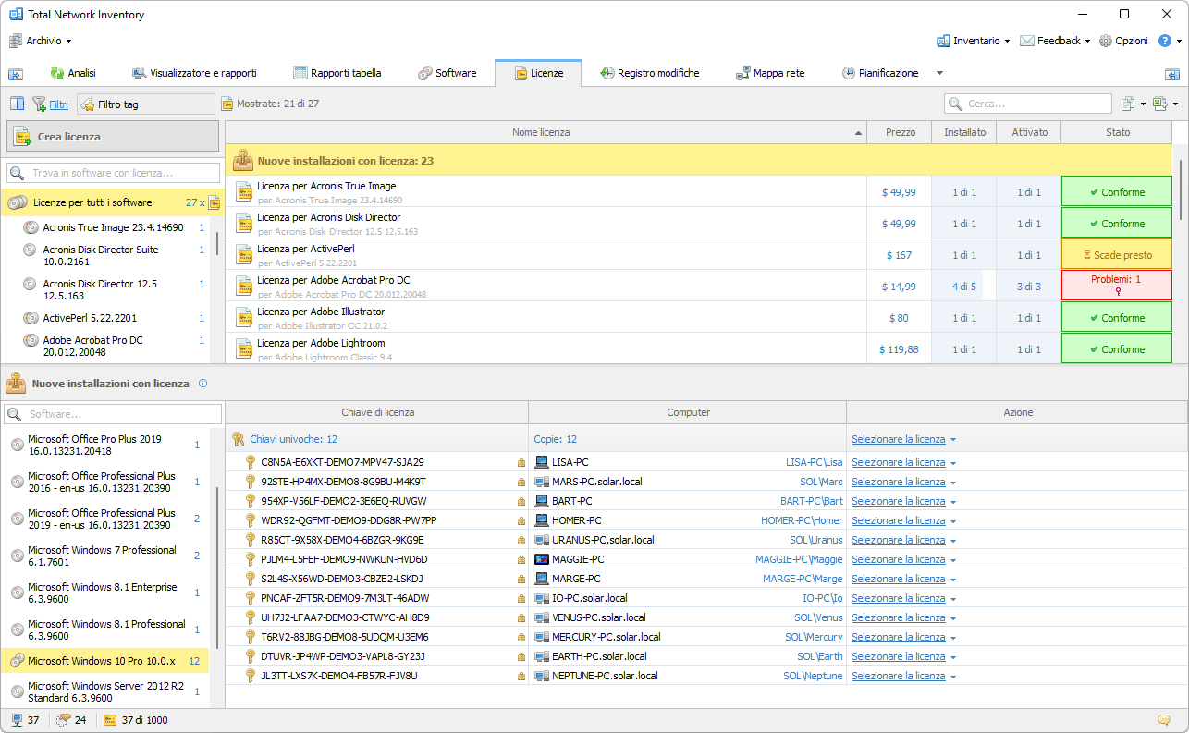Click the blue help question mark icon
The image size is (1189, 733).
click(1164, 41)
